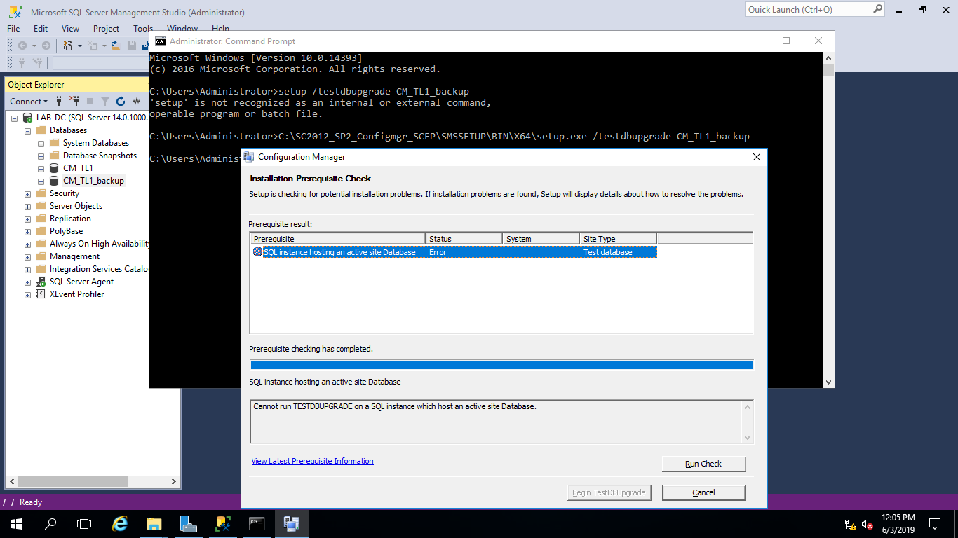Click the Configuration Manager dialog title icon
The height and width of the screenshot is (538, 958).
click(x=249, y=157)
